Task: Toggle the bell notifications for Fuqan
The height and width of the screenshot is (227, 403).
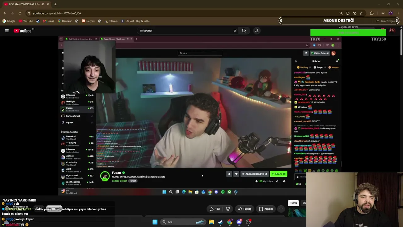Action: coord(229,174)
